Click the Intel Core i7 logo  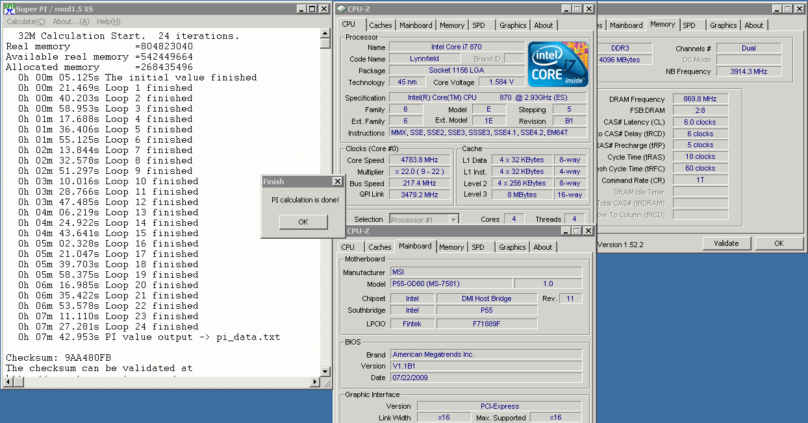558,64
